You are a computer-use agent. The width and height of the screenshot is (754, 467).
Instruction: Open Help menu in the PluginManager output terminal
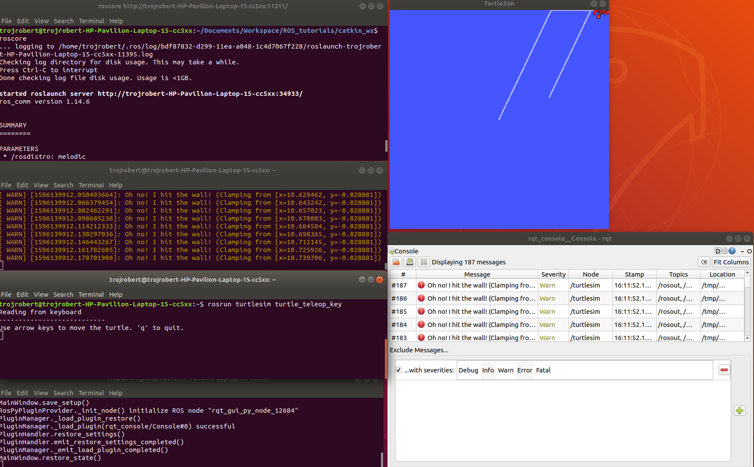[x=116, y=393]
